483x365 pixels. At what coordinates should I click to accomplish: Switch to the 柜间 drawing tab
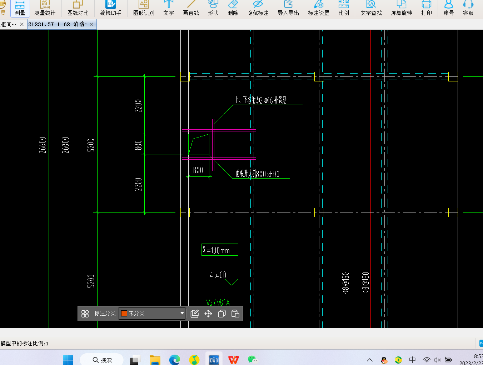point(9,24)
